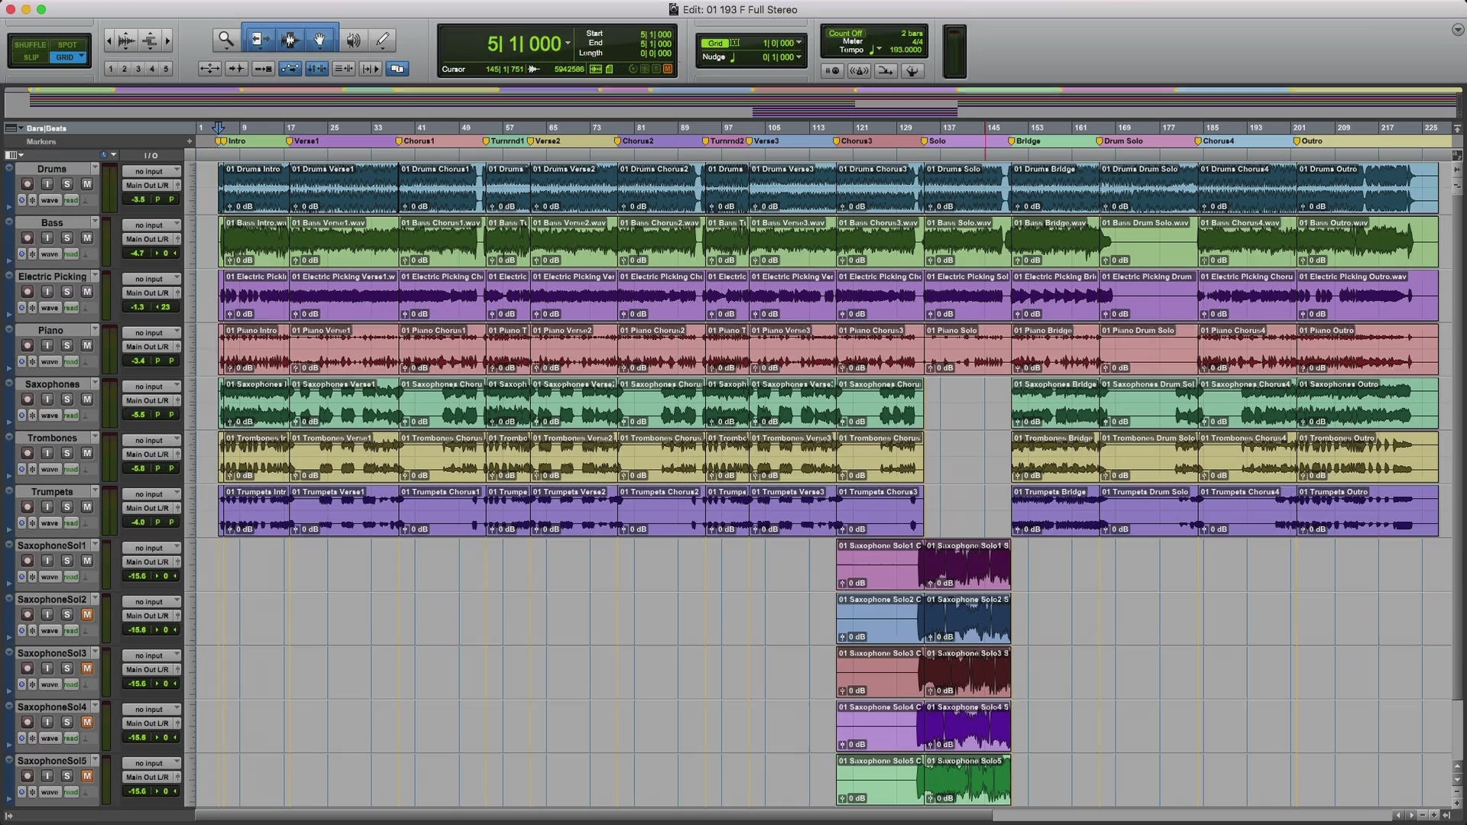The height and width of the screenshot is (825, 1467).
Task: Enable Slip edit mode
Action: tap(31, 57)
